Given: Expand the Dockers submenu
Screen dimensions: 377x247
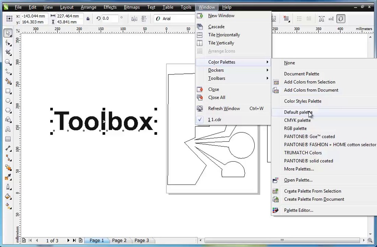Looking at the screenshot, I should point(233,70).
